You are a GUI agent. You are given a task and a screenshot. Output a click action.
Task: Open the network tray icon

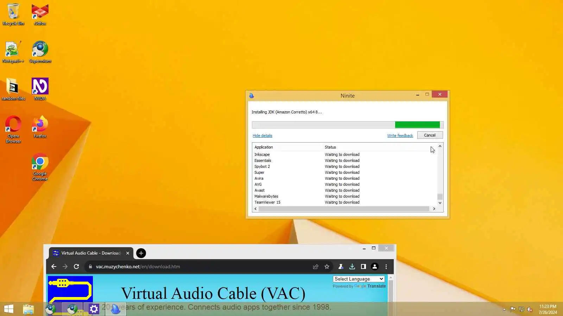pos(521,309)
